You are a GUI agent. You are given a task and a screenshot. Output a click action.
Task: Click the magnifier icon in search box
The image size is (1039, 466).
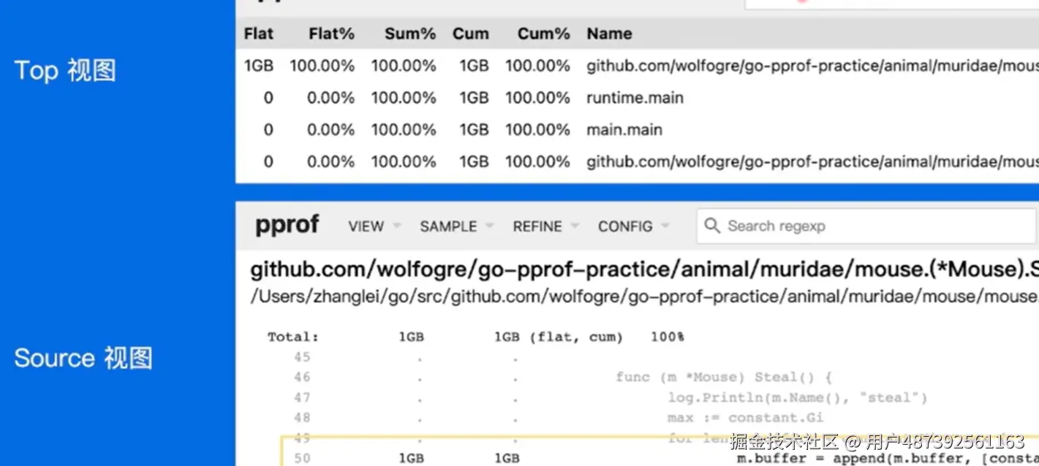[x=711, y=226]
